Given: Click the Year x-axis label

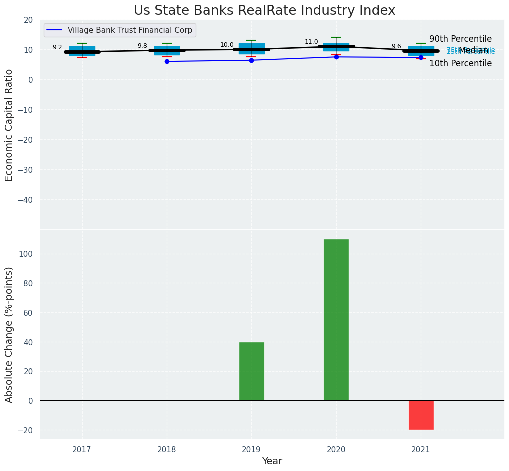Looking at the screenshot, I should pyautogui.click(x=272, y=461).
